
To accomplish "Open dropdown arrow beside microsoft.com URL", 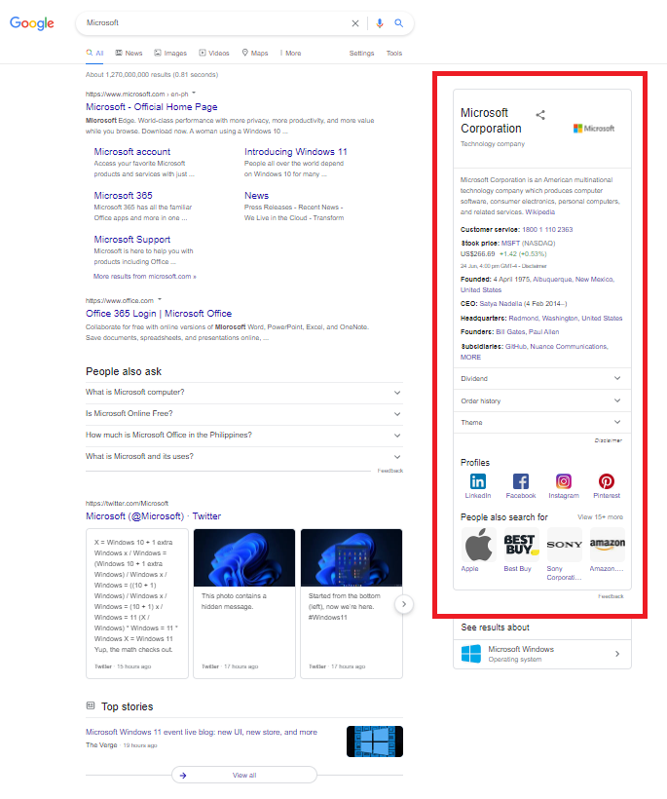I will coord(194,94).
